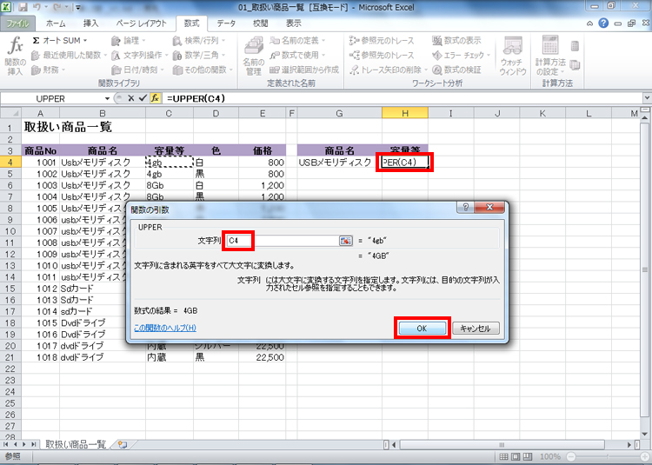
Task: Click キャンセル in the dialog
Action: point(476,329)
